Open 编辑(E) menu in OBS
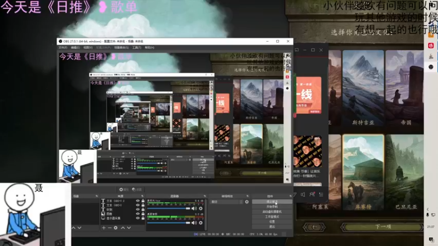Image resolution: width=438 pixels, height=246 pixels. pos(75,48)
